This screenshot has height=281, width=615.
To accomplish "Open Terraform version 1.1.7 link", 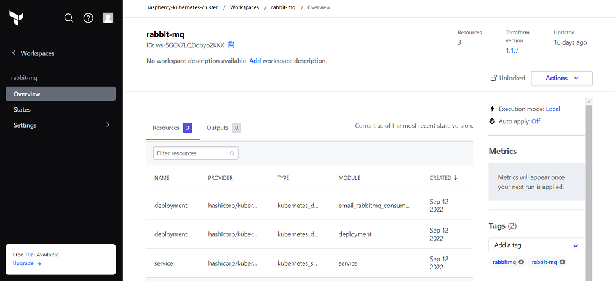I will 512,50.
